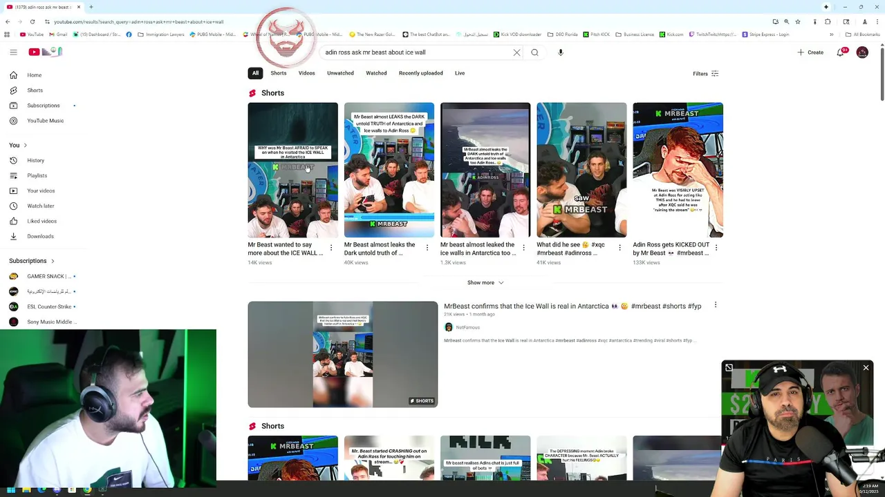This screenshot has height=497, width=885.
Task: Open the account avatar menu
Action: coord(862,52)
